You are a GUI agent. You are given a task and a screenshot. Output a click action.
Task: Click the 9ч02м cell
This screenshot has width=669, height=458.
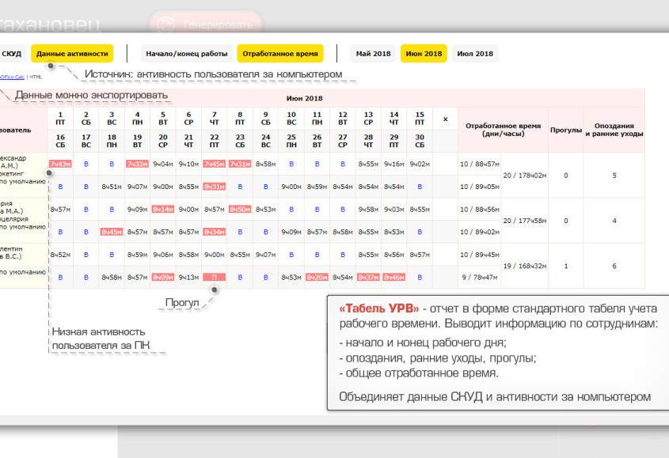(x=420, y=165)
